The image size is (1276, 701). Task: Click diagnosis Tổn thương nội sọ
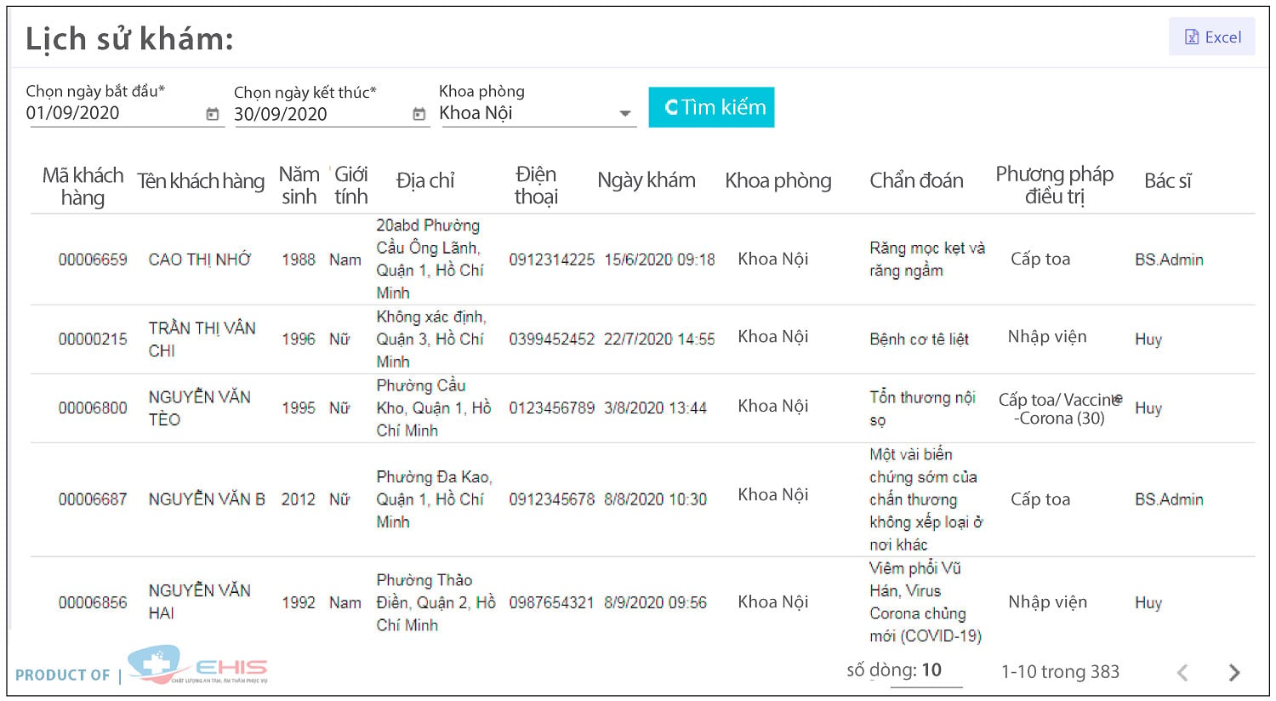click(923, 408)
